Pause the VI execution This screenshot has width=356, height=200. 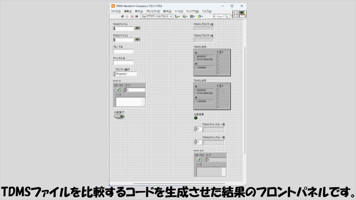(137, 17)
